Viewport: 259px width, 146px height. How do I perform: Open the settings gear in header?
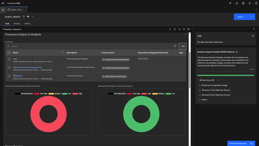(x=243, y=3)
